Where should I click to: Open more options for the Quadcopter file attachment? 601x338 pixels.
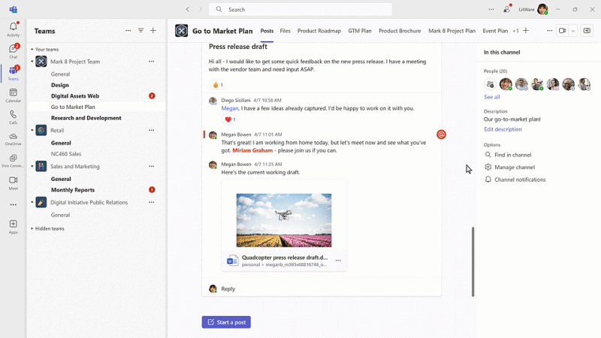(x=338, y=261)
